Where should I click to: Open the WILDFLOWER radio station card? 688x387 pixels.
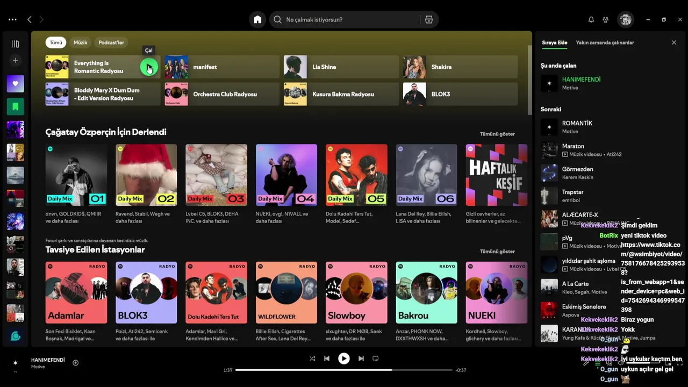coord(286,292)
